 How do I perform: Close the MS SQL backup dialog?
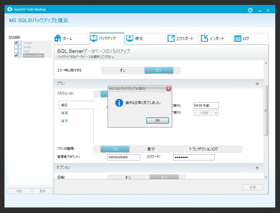click(168, 88)
